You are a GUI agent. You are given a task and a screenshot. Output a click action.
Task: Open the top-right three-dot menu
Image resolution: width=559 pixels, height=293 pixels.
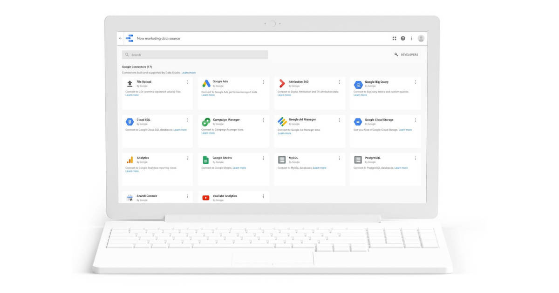[x=411, y=38]
